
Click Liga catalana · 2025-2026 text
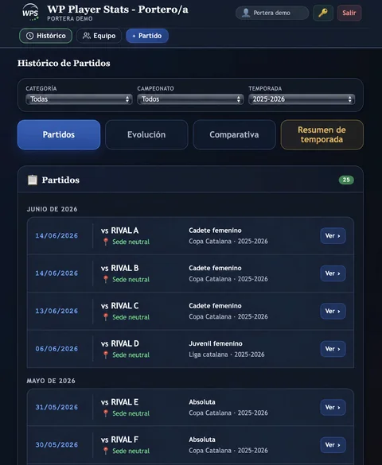click(227, 355)
